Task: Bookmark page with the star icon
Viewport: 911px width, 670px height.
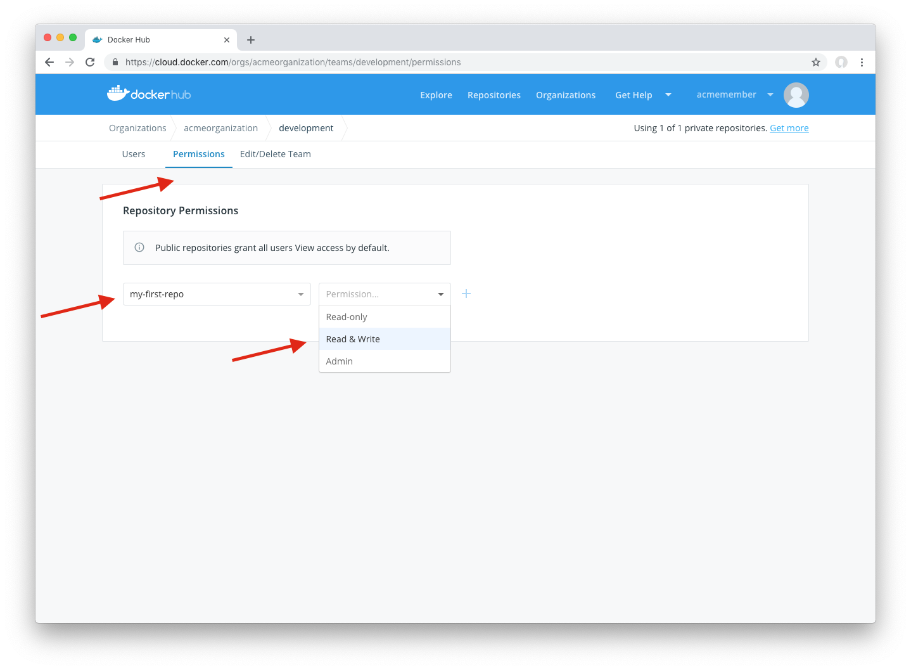Action: click(815, 62)
